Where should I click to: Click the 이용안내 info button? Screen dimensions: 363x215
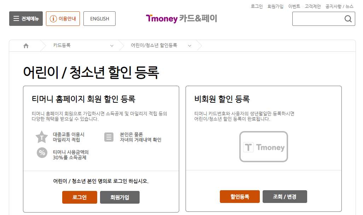point(63,18)
